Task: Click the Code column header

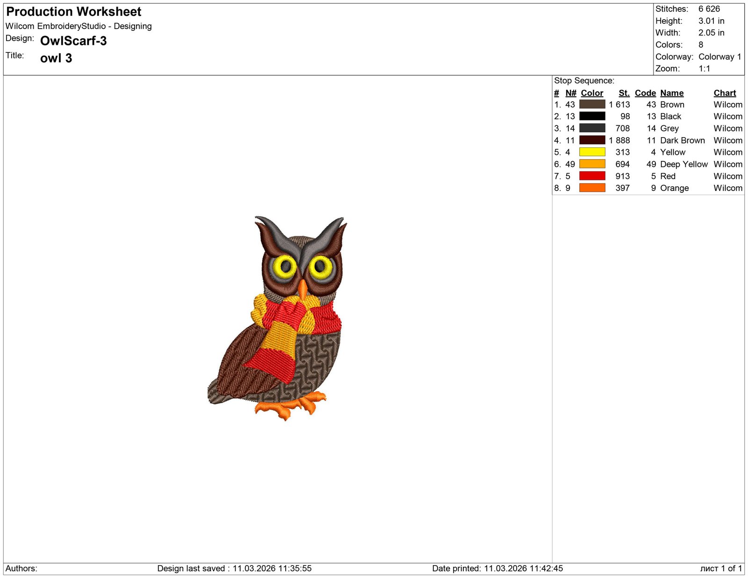Action: [645, 93]
